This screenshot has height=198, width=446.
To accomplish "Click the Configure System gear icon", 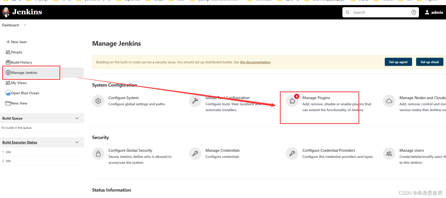I will point(98,101).
